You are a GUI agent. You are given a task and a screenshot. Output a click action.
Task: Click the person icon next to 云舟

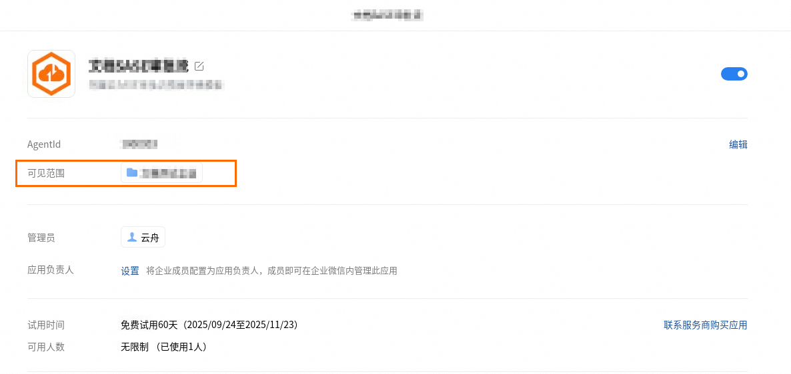pos(132,237)
